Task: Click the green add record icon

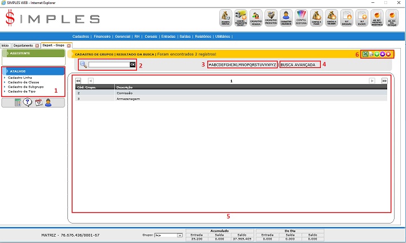Action: pyautogui.click(x=376, y=54)
